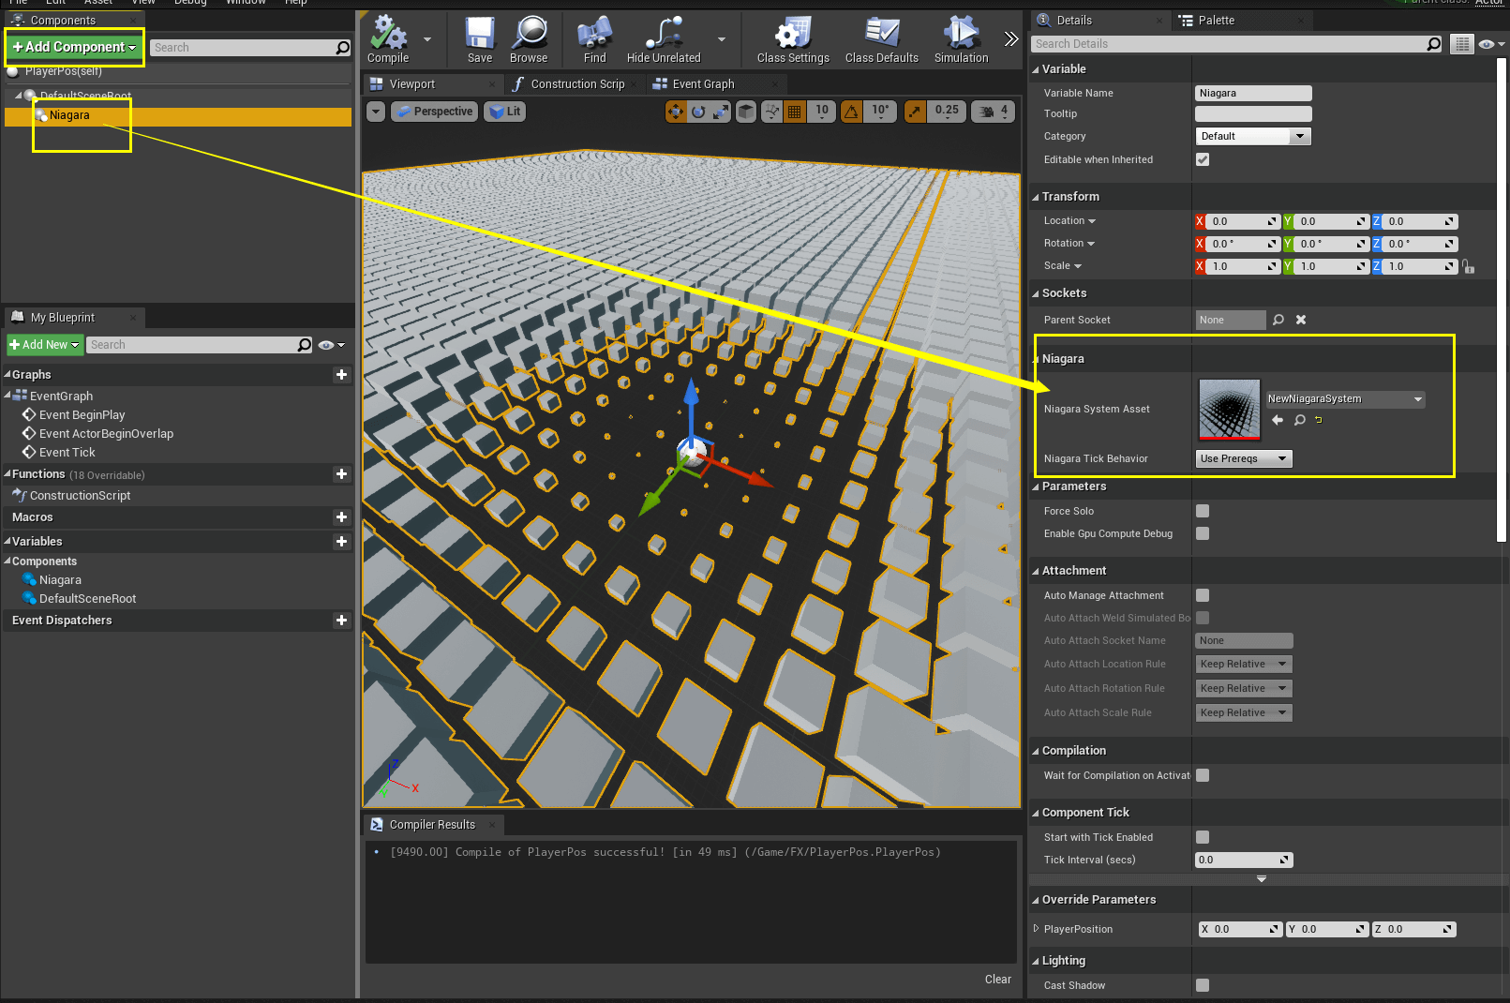Uncheck Editable when Inherited
This screenshot has width=1510, height=1003.
click(x=1203, y=159)
